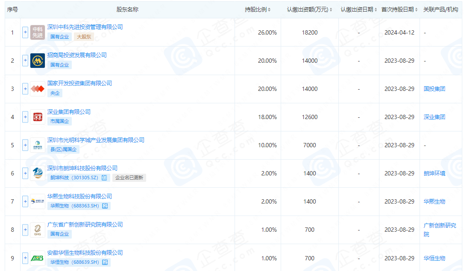The height and width of the screenshot is (271, 464).
Task: Click the 招商局投资发展 company logo
Action: (38, 61)
